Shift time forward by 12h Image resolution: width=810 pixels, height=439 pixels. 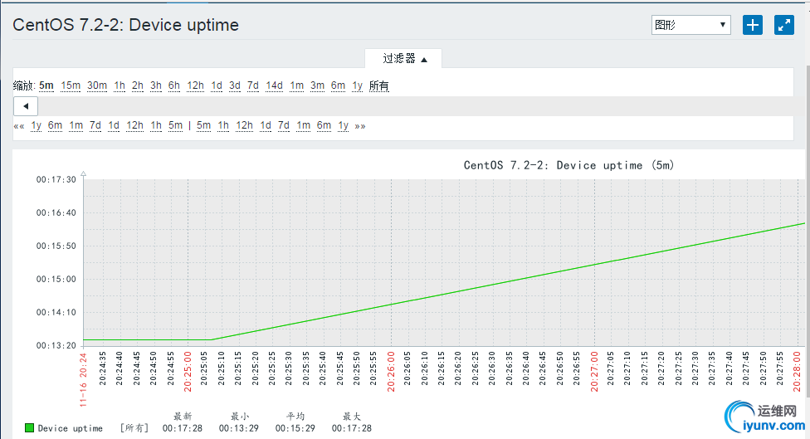[x=244, y=125]
